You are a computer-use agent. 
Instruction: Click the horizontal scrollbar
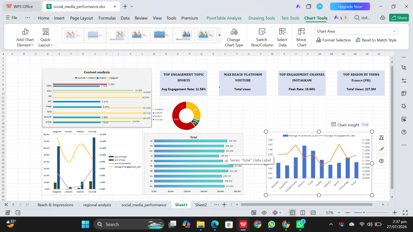click(307, 204)
